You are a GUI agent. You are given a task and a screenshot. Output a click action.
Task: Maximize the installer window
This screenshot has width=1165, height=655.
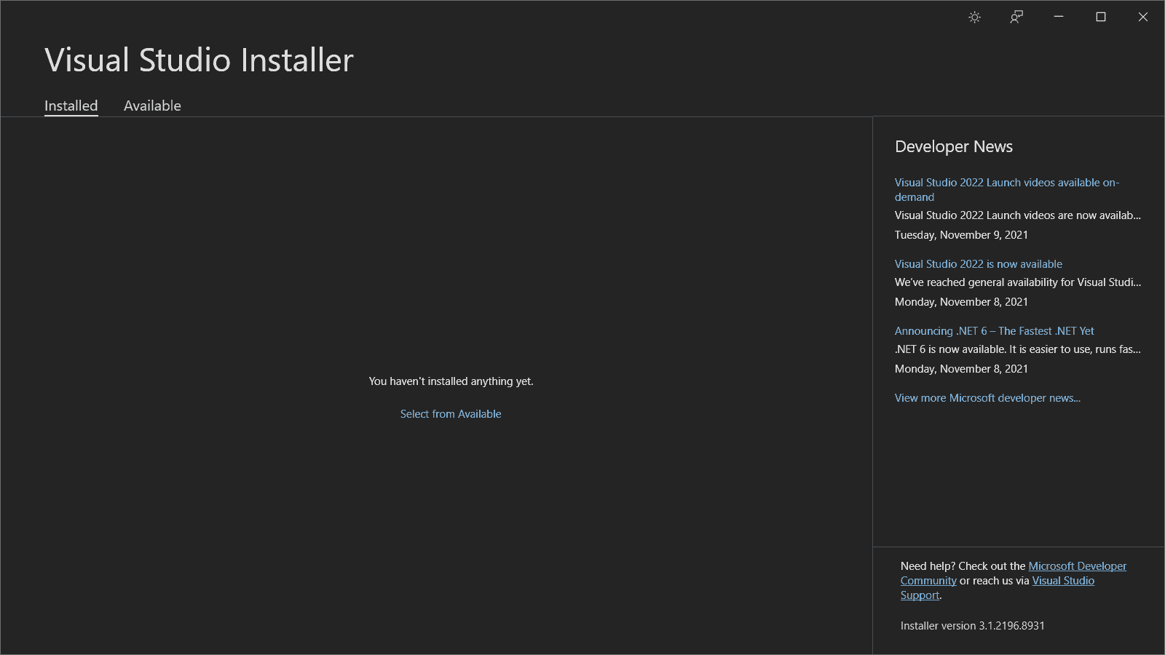(x=1101, y=17)
